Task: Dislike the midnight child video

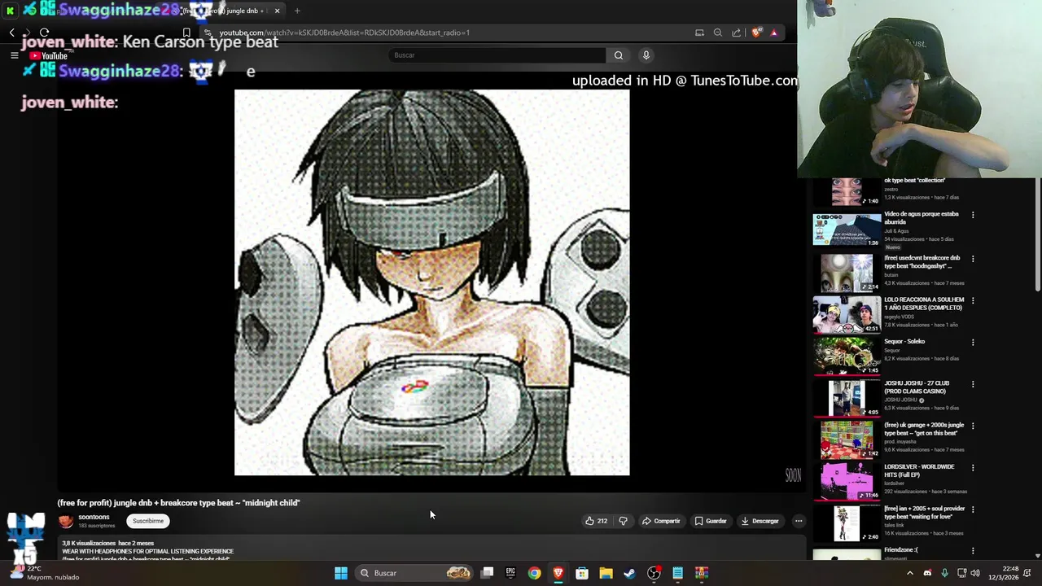Action: [x=623, y=521]
